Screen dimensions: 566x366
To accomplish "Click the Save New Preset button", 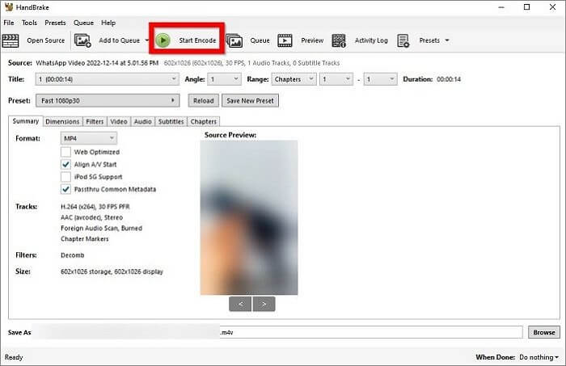I will pos(250,101).
